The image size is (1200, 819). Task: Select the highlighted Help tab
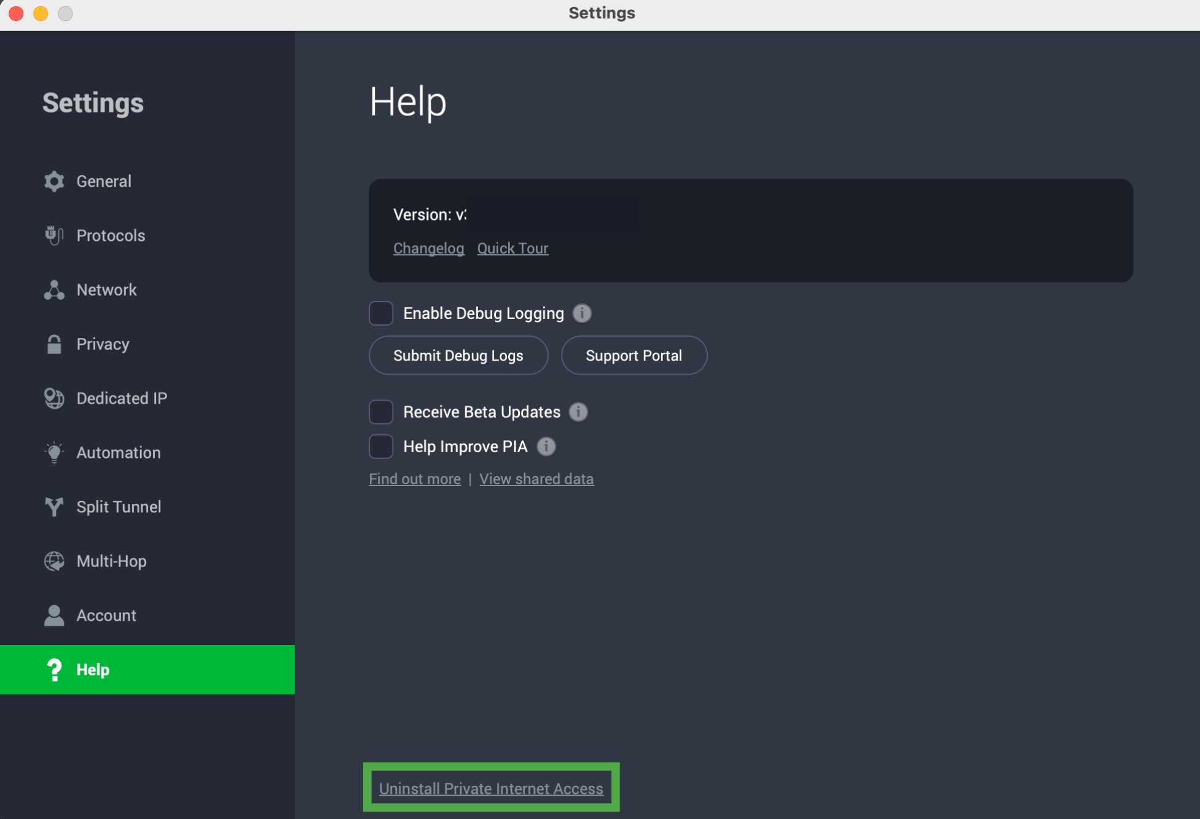[147, 670]
